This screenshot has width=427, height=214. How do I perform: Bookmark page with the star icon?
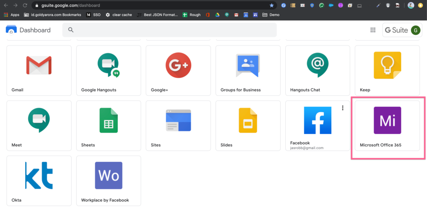(272, 5)
